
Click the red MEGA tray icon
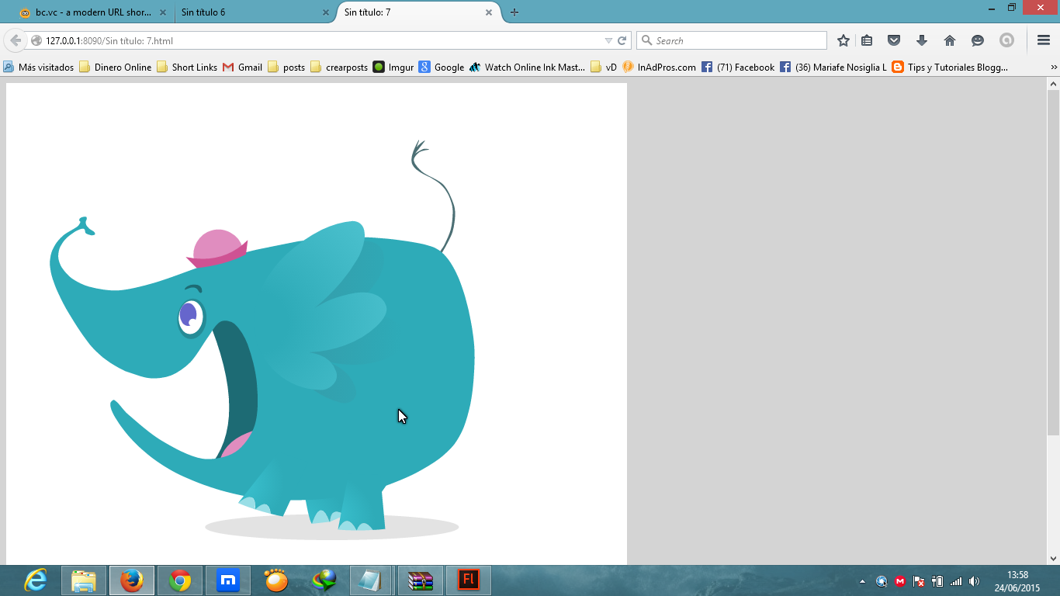tap(900, 581)
